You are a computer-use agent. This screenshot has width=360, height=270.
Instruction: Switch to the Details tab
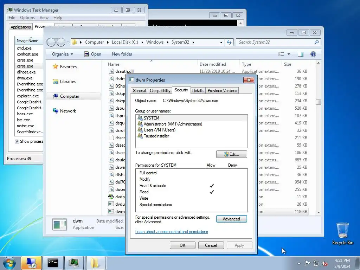click(x=198, y=91)
